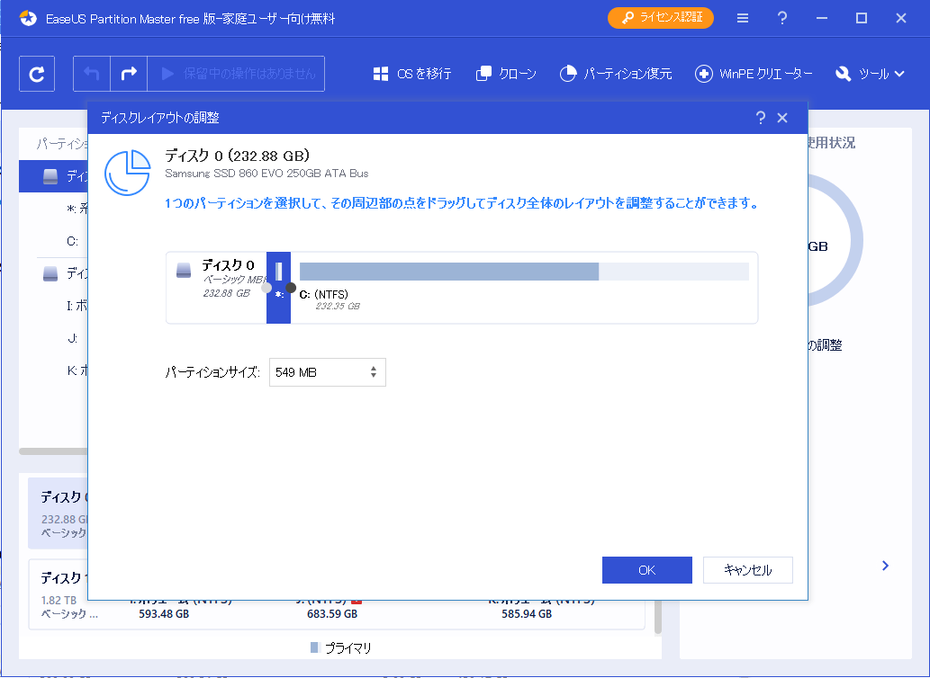Screen dimensions: 930x678
Task: Click the left resize handle of the selected partition
Action: point(266,288)
